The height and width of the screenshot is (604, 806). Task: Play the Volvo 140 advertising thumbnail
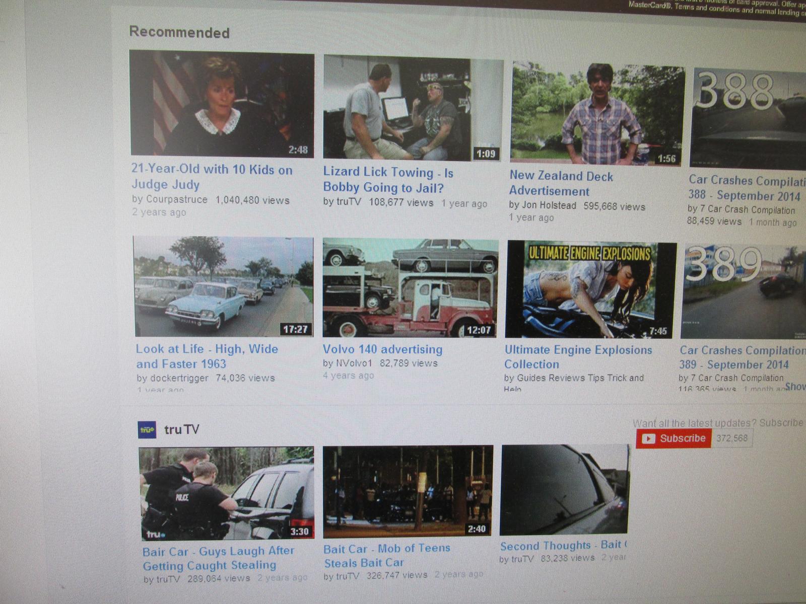click(411, 288)
